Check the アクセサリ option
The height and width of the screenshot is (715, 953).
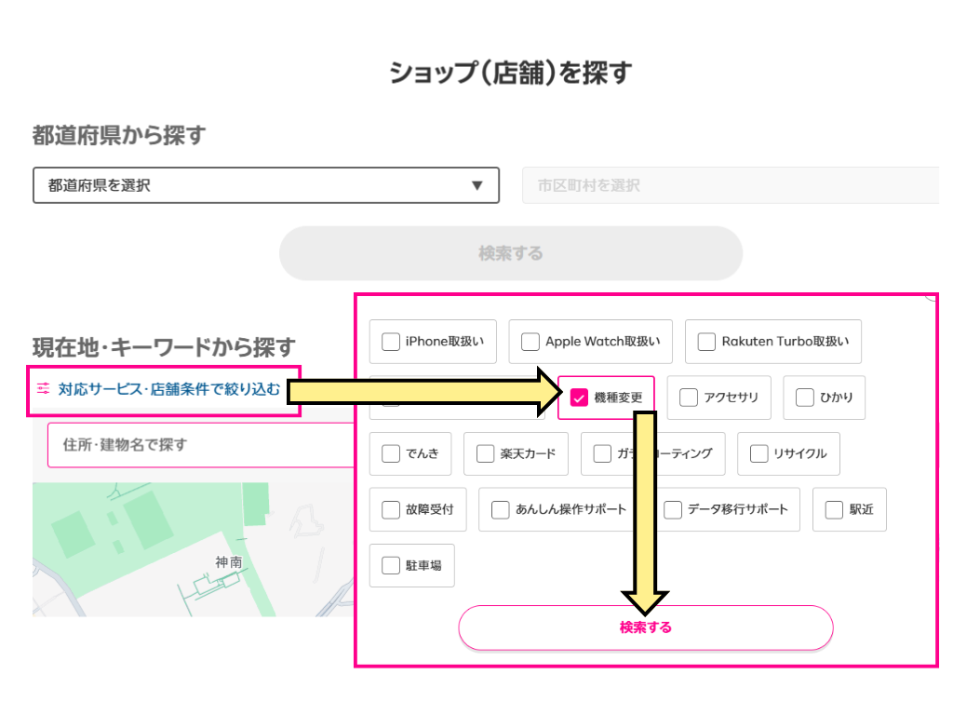click(x=689, y=398)
